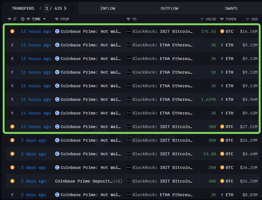Open BlackRock ETHA Ethereum in $9.15M row
Screen dimensions: 262x200
click(162, 113)
